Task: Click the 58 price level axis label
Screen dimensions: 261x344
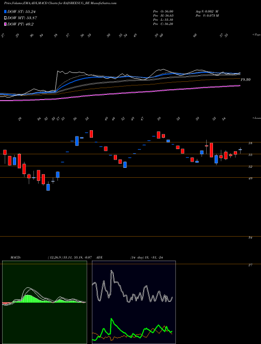Action: click(x=250, y=143)
